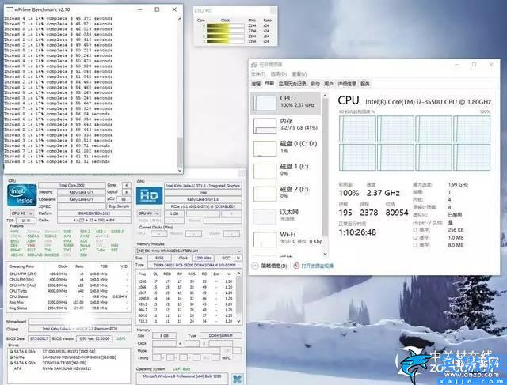Click the DDR4-2400 memory Type field
The height and width of the screenshot is (385, 507).
point(195,265)
